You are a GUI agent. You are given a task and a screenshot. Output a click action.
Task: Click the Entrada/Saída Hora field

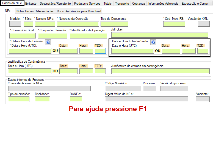click(x=189, y=51)
